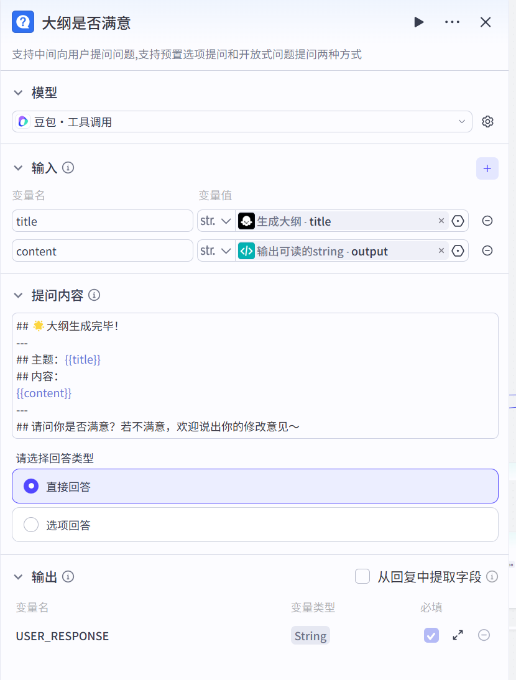
Task: Run the node with the play icon
Action: tap(419, 22)
